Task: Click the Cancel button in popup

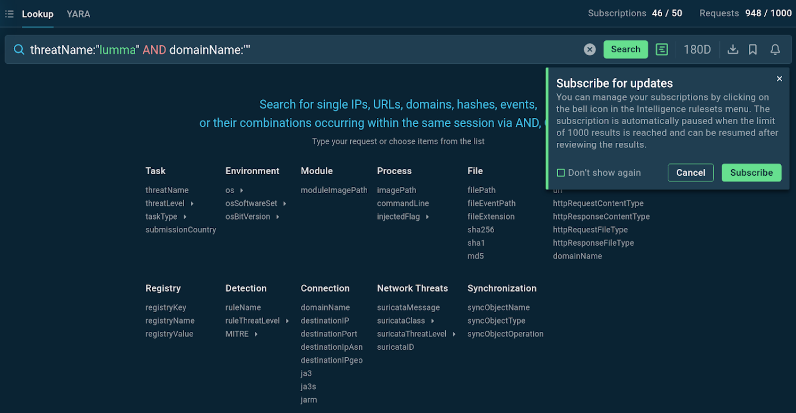Action: (690, 173)
